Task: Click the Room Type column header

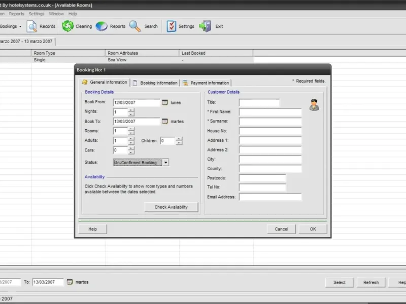Action: (68, 53)
